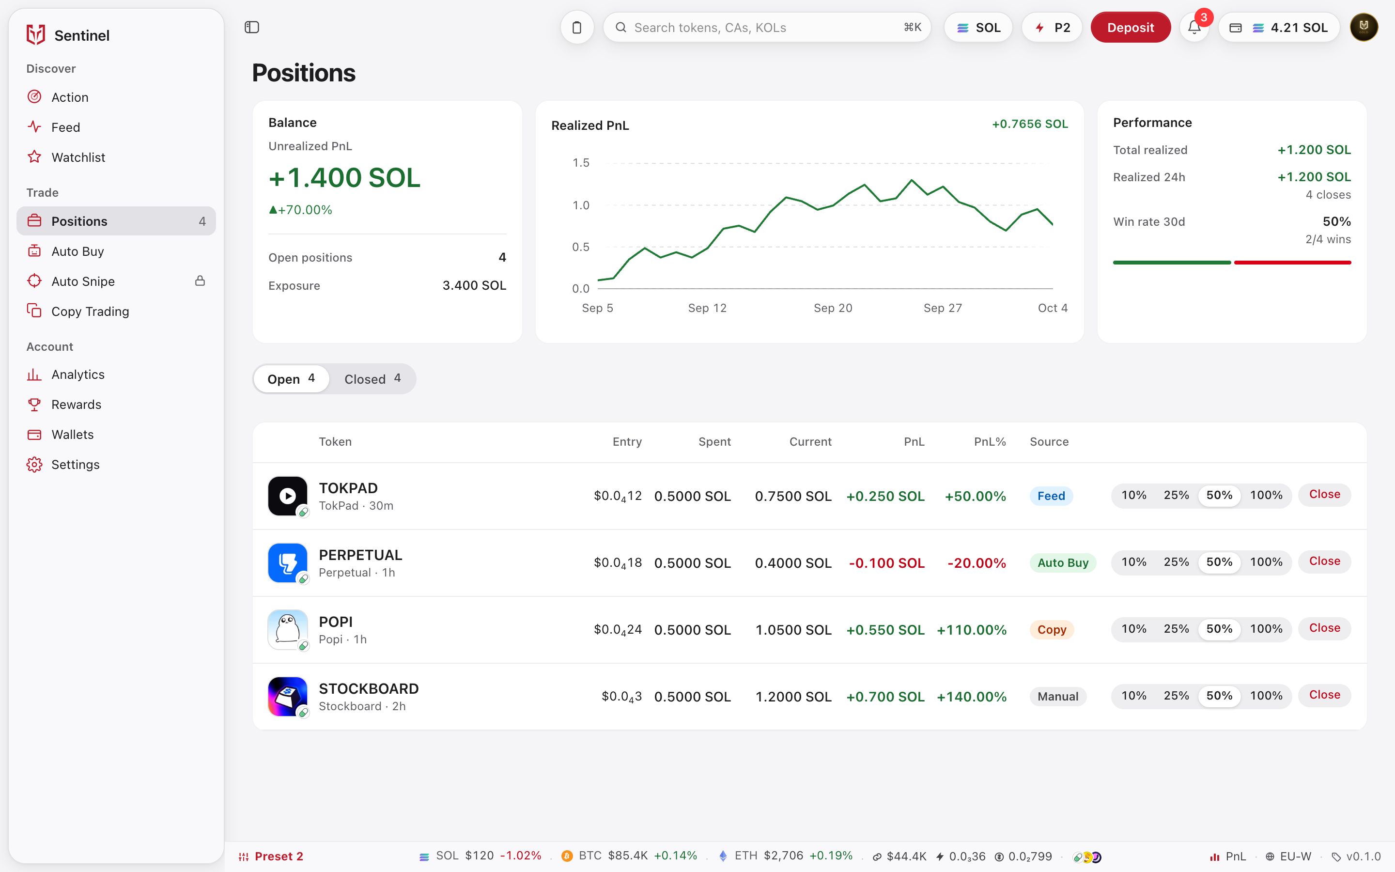Click the POPI token logo

288,630
